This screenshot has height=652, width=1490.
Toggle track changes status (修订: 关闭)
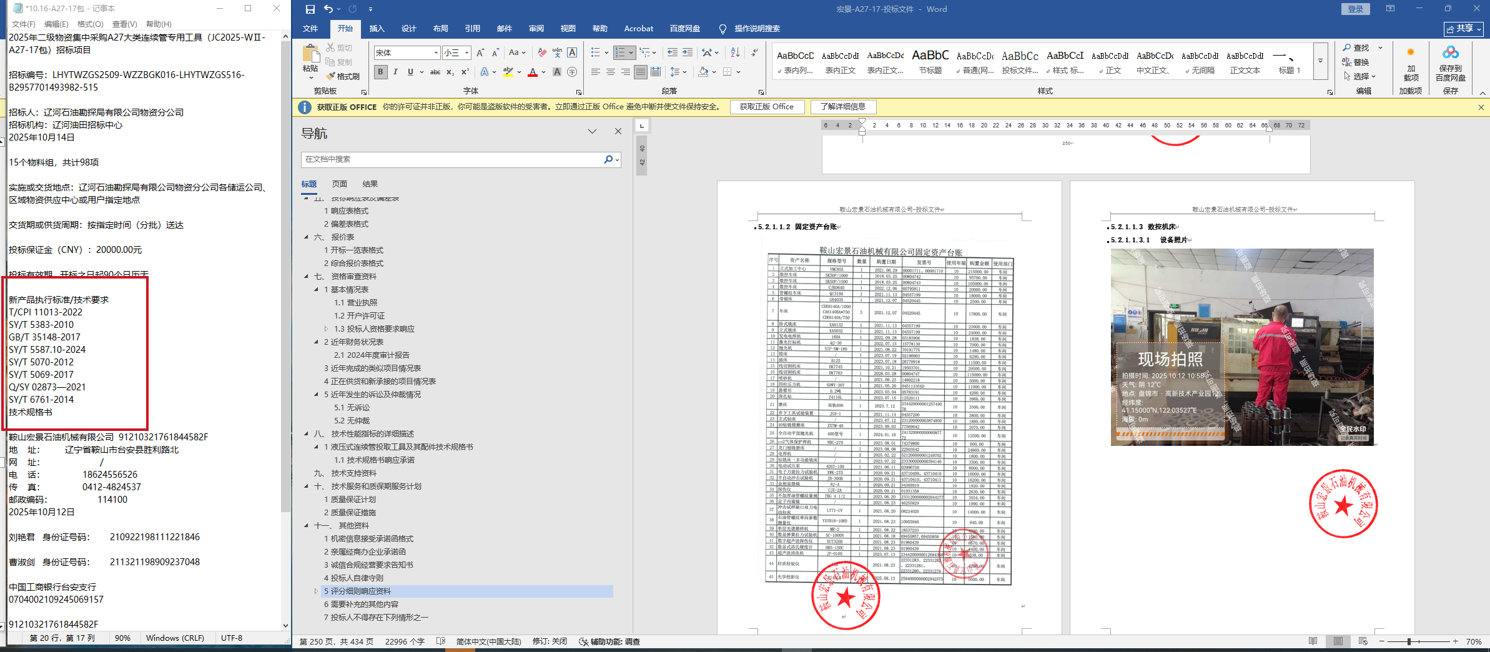550,641
